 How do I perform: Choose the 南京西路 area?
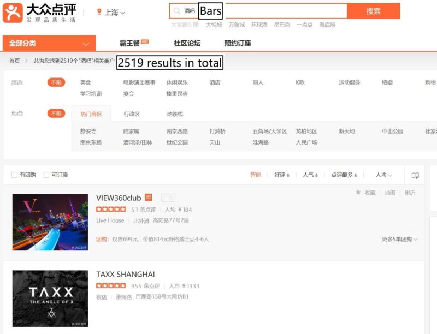pos(177,131)
